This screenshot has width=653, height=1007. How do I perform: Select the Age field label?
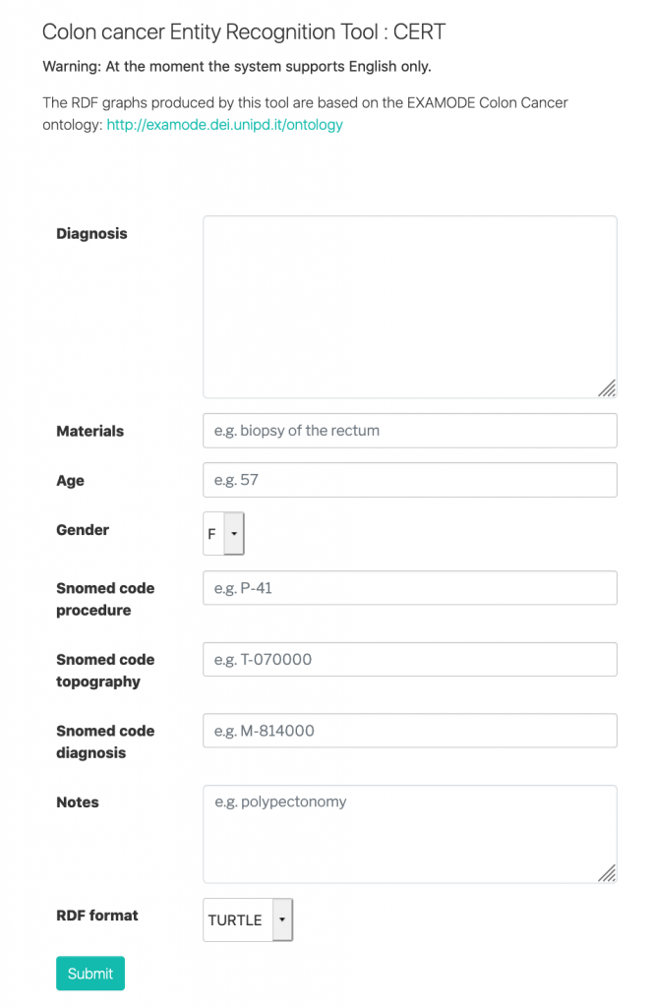coord(70,481)
